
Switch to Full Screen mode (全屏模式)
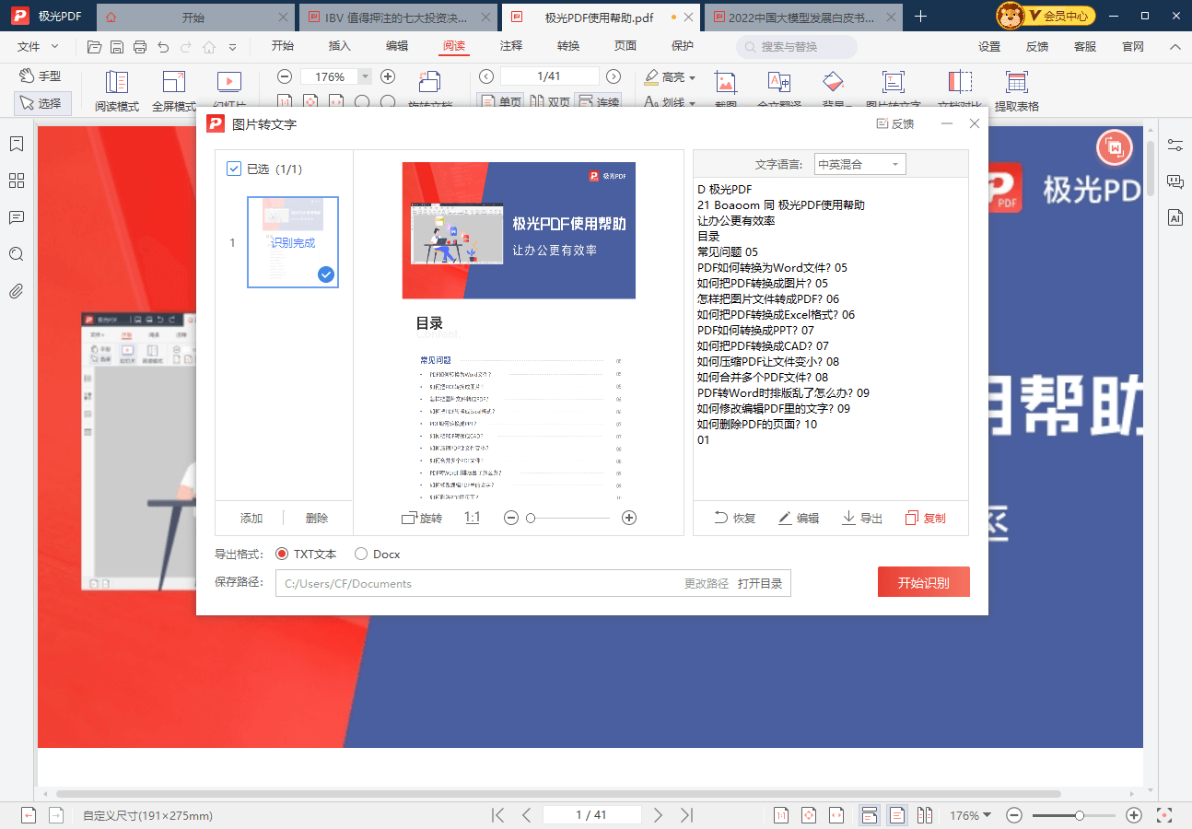[x=174, y=92]
